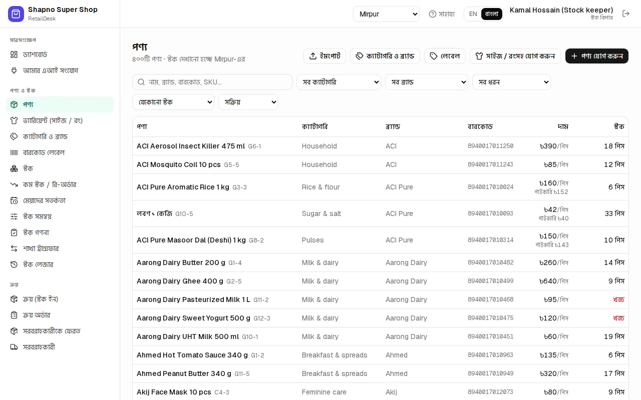The height and width of the screenshot is (400, 641).
Task: Open the সব ক্যাটাগরি filter dropdown
Action: click(x=339, y=82)
